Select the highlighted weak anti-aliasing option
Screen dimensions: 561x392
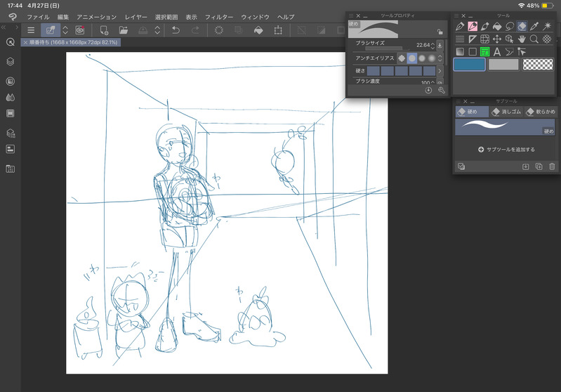412,58
